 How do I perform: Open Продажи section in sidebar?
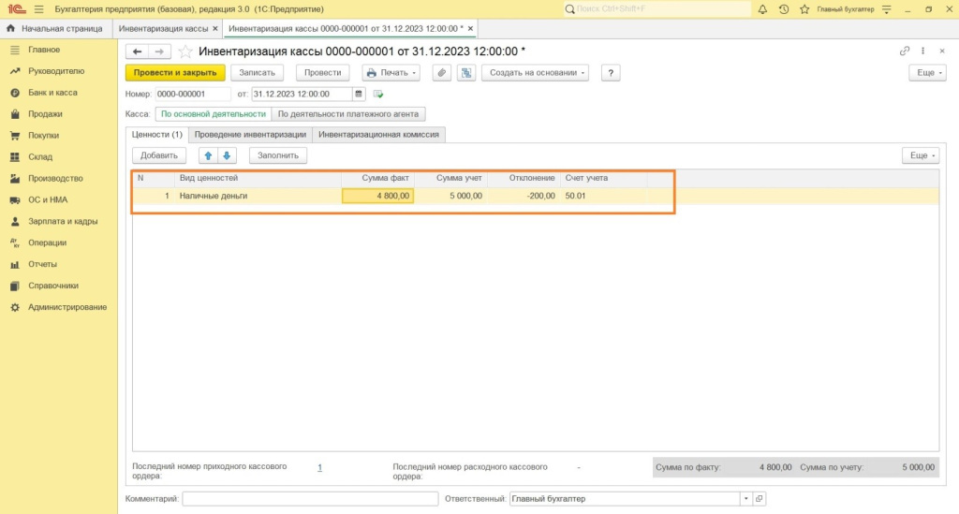45,113
